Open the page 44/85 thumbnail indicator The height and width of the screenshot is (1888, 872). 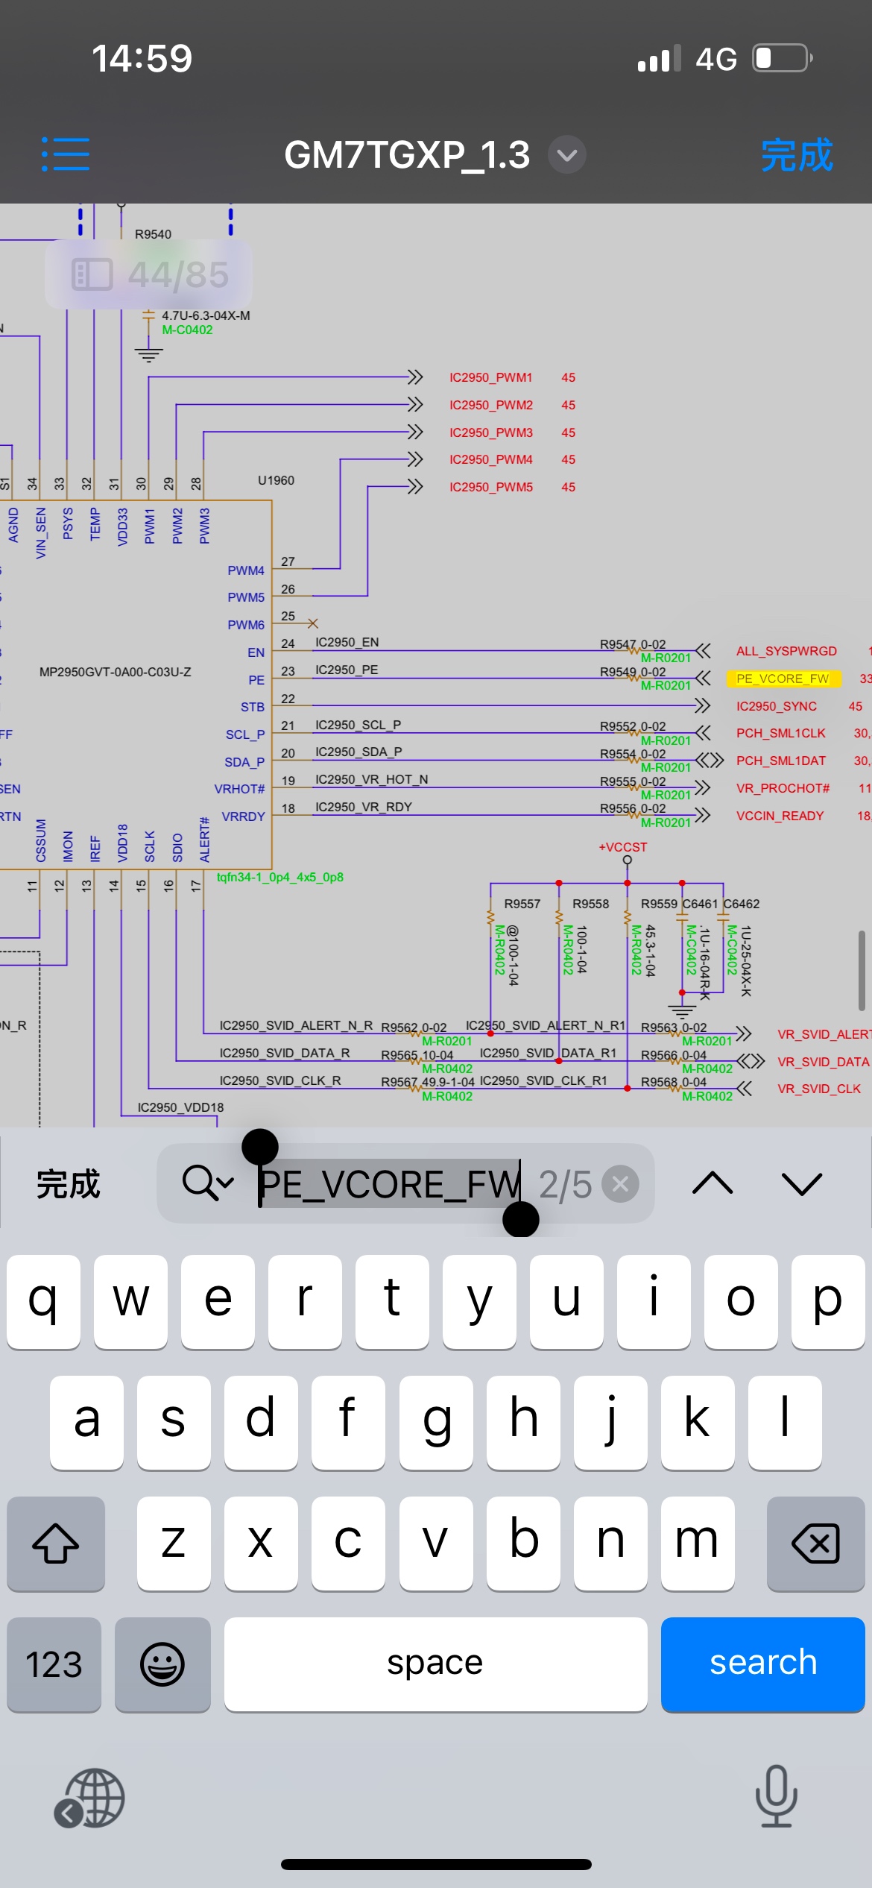pos(149,274)
